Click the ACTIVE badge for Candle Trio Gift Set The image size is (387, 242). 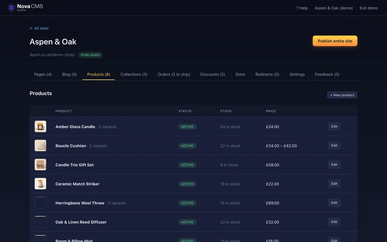[x=187, y=165]
